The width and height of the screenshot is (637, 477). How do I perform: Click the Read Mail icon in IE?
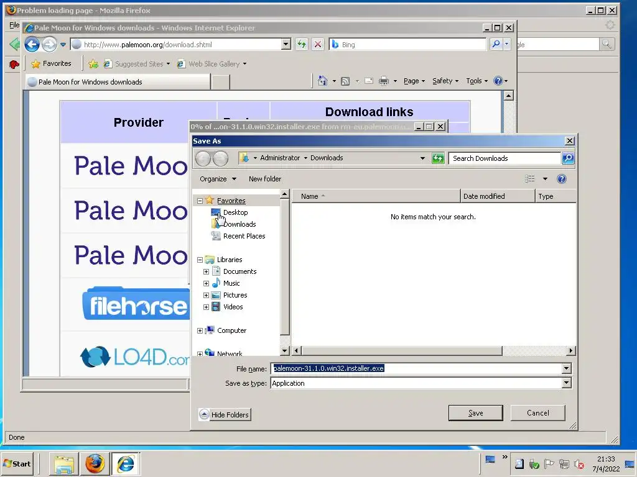tap(369, 81)
